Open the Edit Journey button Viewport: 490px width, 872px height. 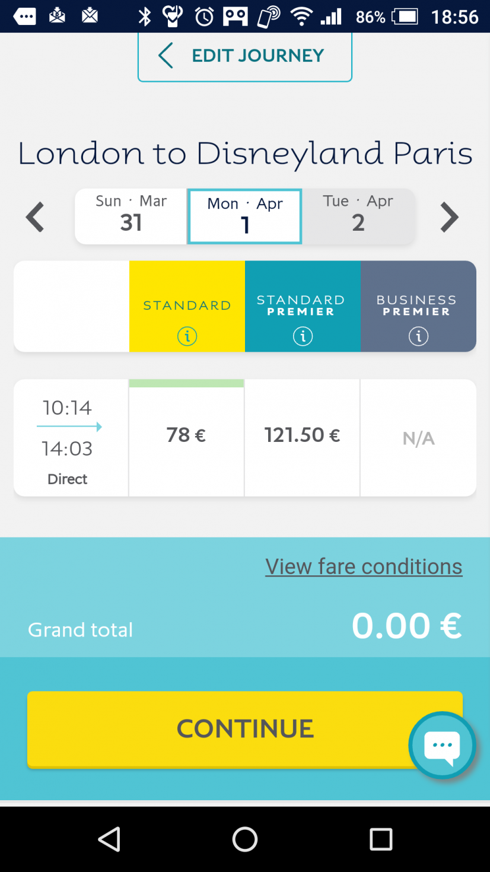[x=245, y=56]
